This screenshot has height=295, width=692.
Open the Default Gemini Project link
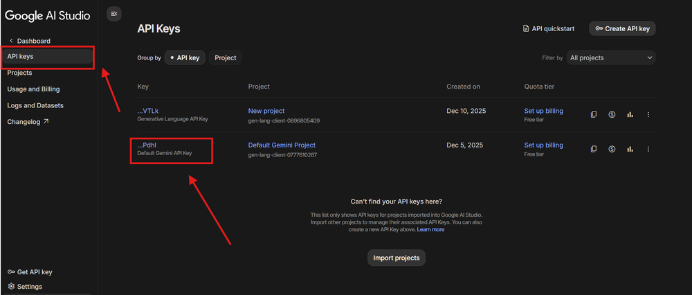pyautogui.click(x=282, y=145)
